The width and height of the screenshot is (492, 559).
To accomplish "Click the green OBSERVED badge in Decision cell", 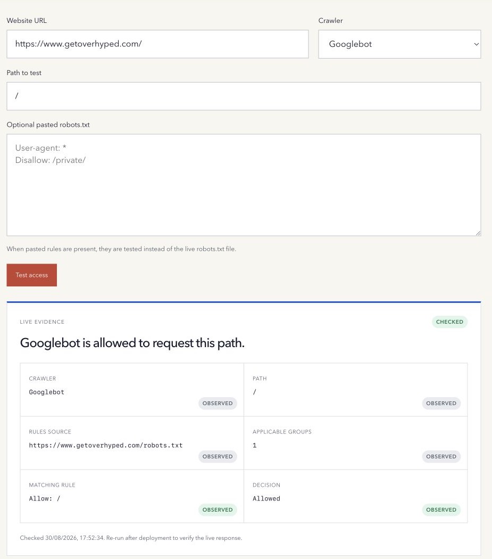I will [x=441, y=510].
